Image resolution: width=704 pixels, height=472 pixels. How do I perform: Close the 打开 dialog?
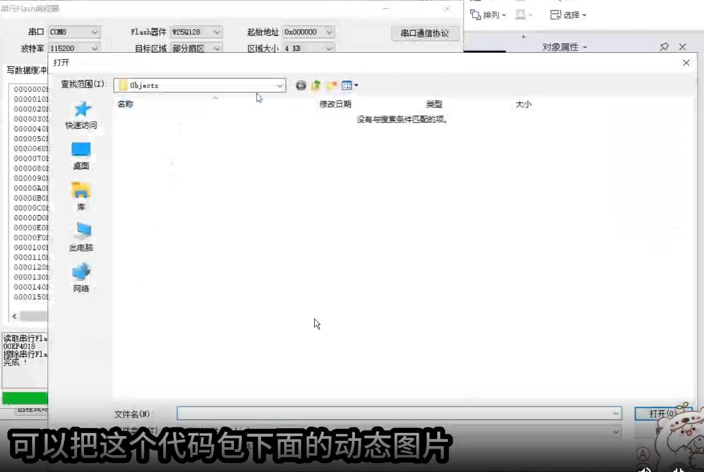point(686,63)
